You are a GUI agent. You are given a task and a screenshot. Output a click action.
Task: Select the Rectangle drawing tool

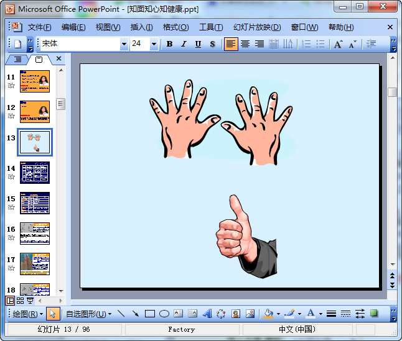tap(150, 314)
